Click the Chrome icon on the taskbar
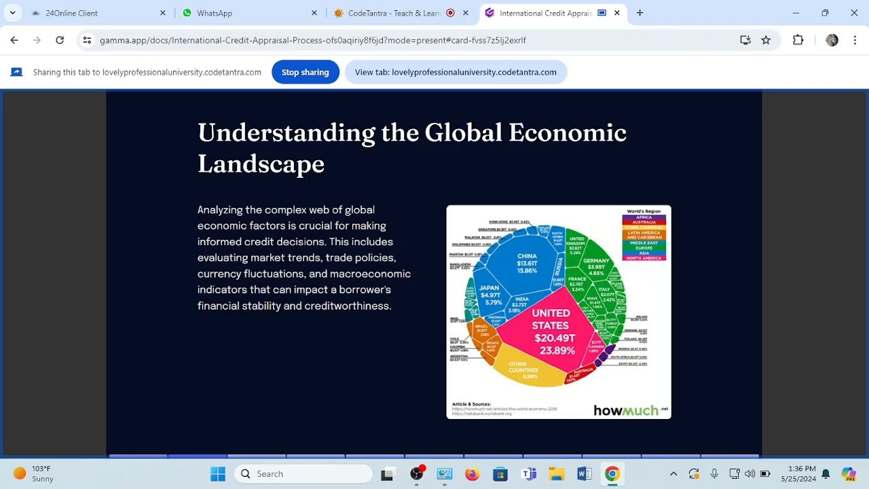Viewport: 869px width, 489px height. [612, 474]
